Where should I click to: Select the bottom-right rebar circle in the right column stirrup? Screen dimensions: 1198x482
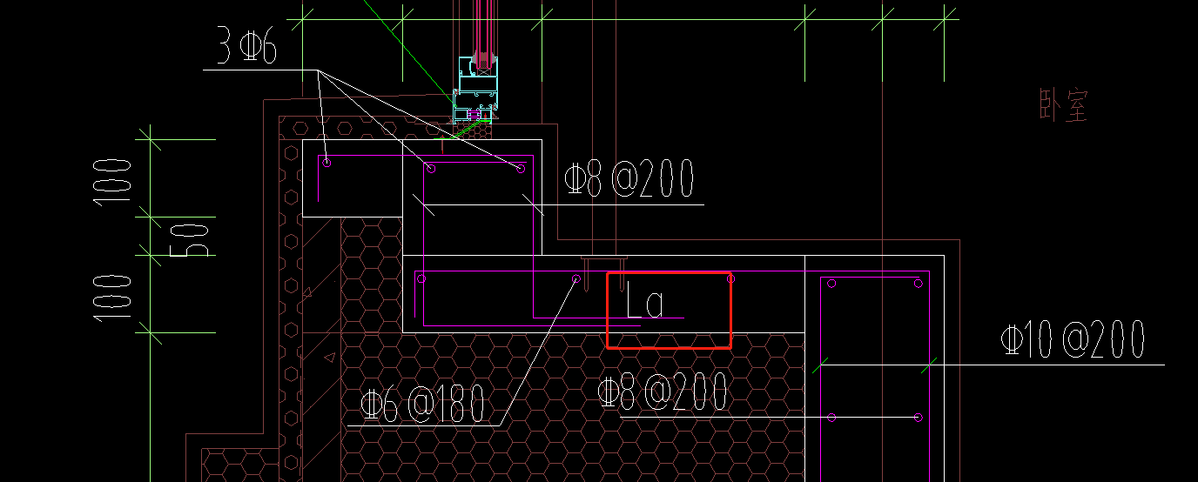[x=918, y=418]
